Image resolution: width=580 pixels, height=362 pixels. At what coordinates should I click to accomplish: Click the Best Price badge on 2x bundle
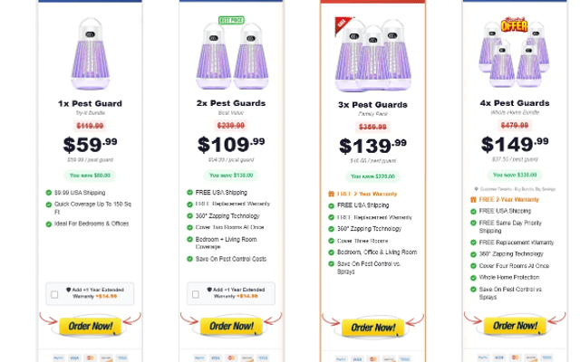(x=231, y=20)
